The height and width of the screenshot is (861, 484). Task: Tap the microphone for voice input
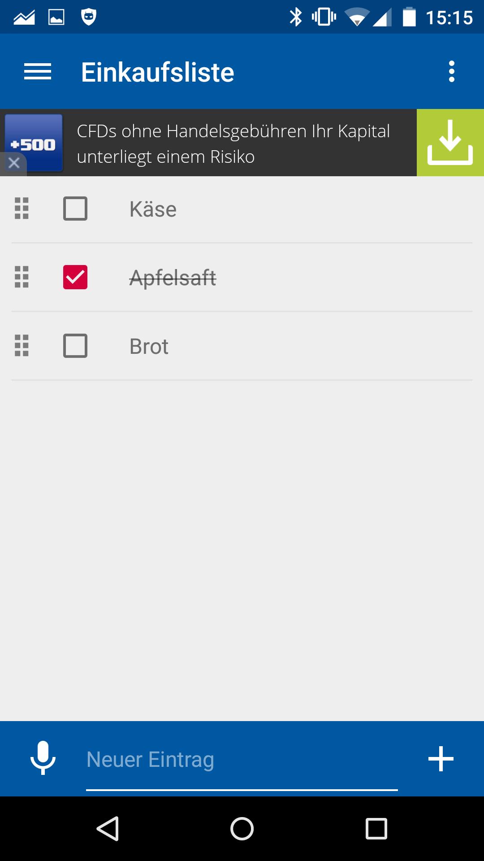tap(43, 759)
